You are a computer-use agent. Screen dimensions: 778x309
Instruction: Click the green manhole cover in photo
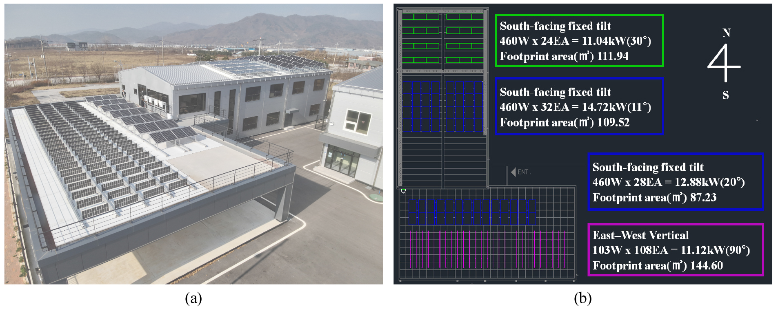tap(376, 198)
